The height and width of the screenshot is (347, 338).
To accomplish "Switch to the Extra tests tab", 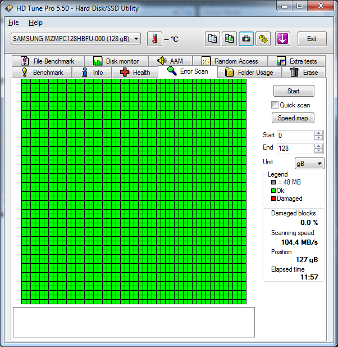I will (296, 61).
